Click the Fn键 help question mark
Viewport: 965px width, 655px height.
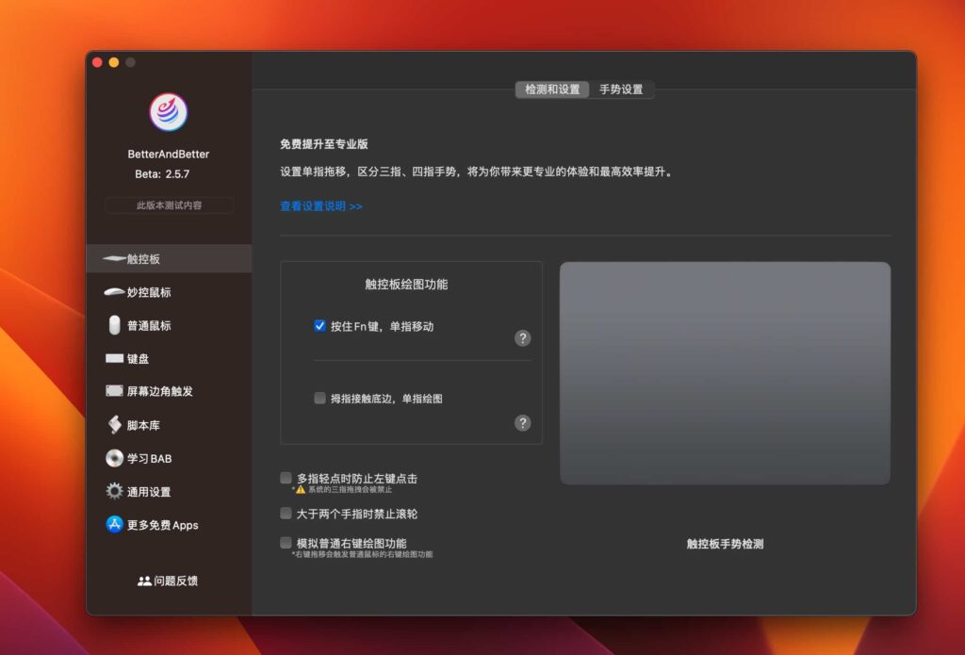523,337
